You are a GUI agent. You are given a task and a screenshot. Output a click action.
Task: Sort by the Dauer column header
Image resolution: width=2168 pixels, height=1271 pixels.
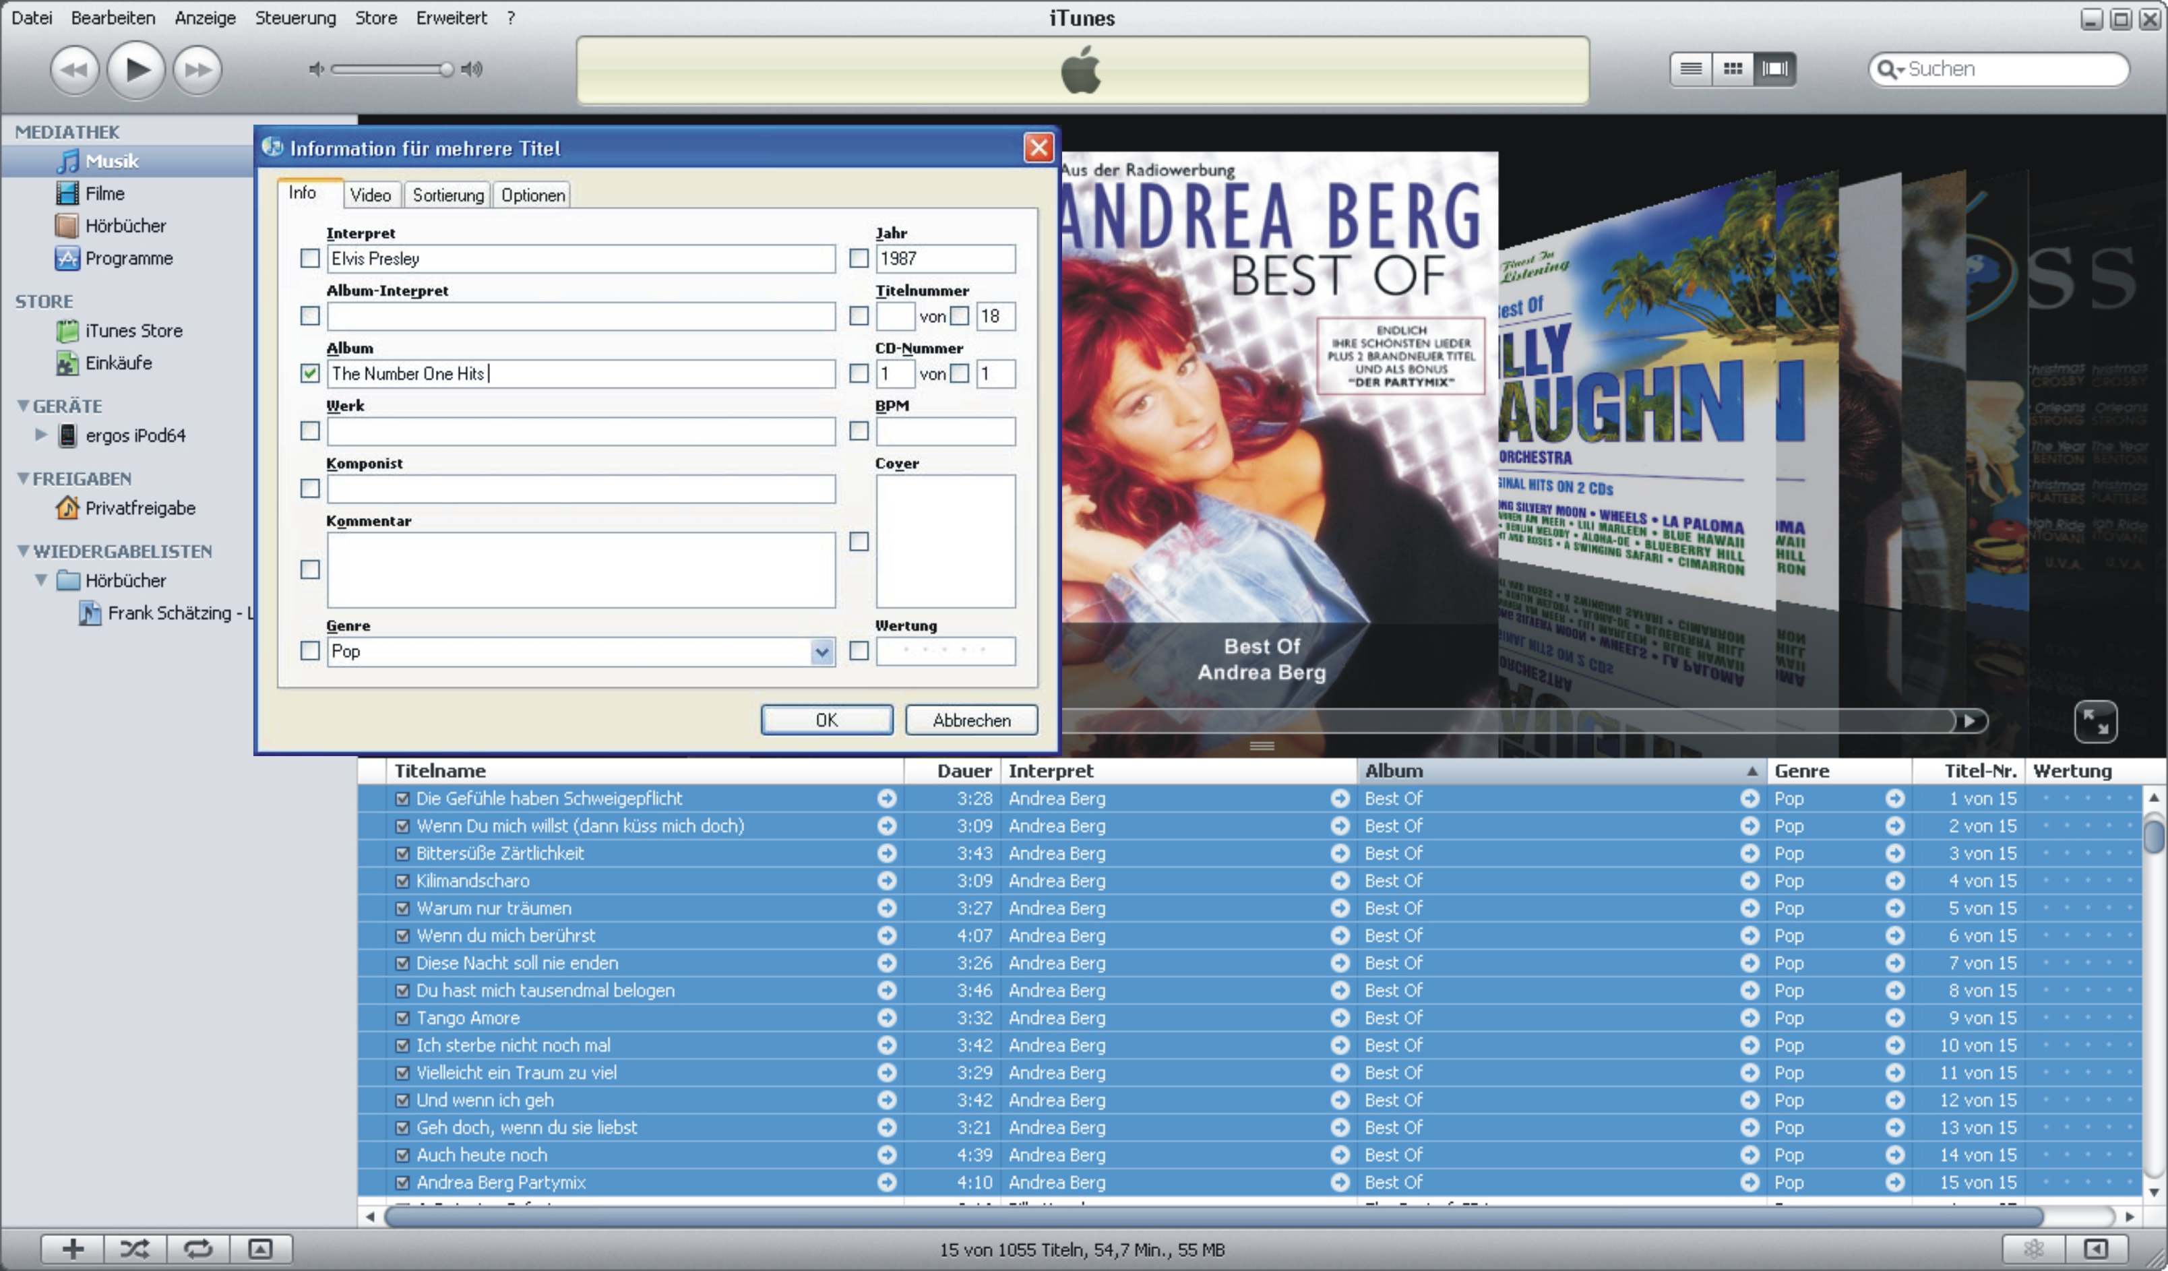tap(952, 771)
